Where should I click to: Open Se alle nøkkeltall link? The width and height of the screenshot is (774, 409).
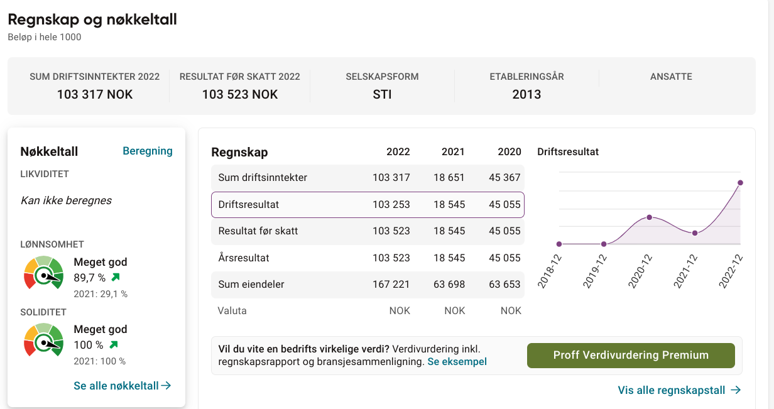[123, 386]
